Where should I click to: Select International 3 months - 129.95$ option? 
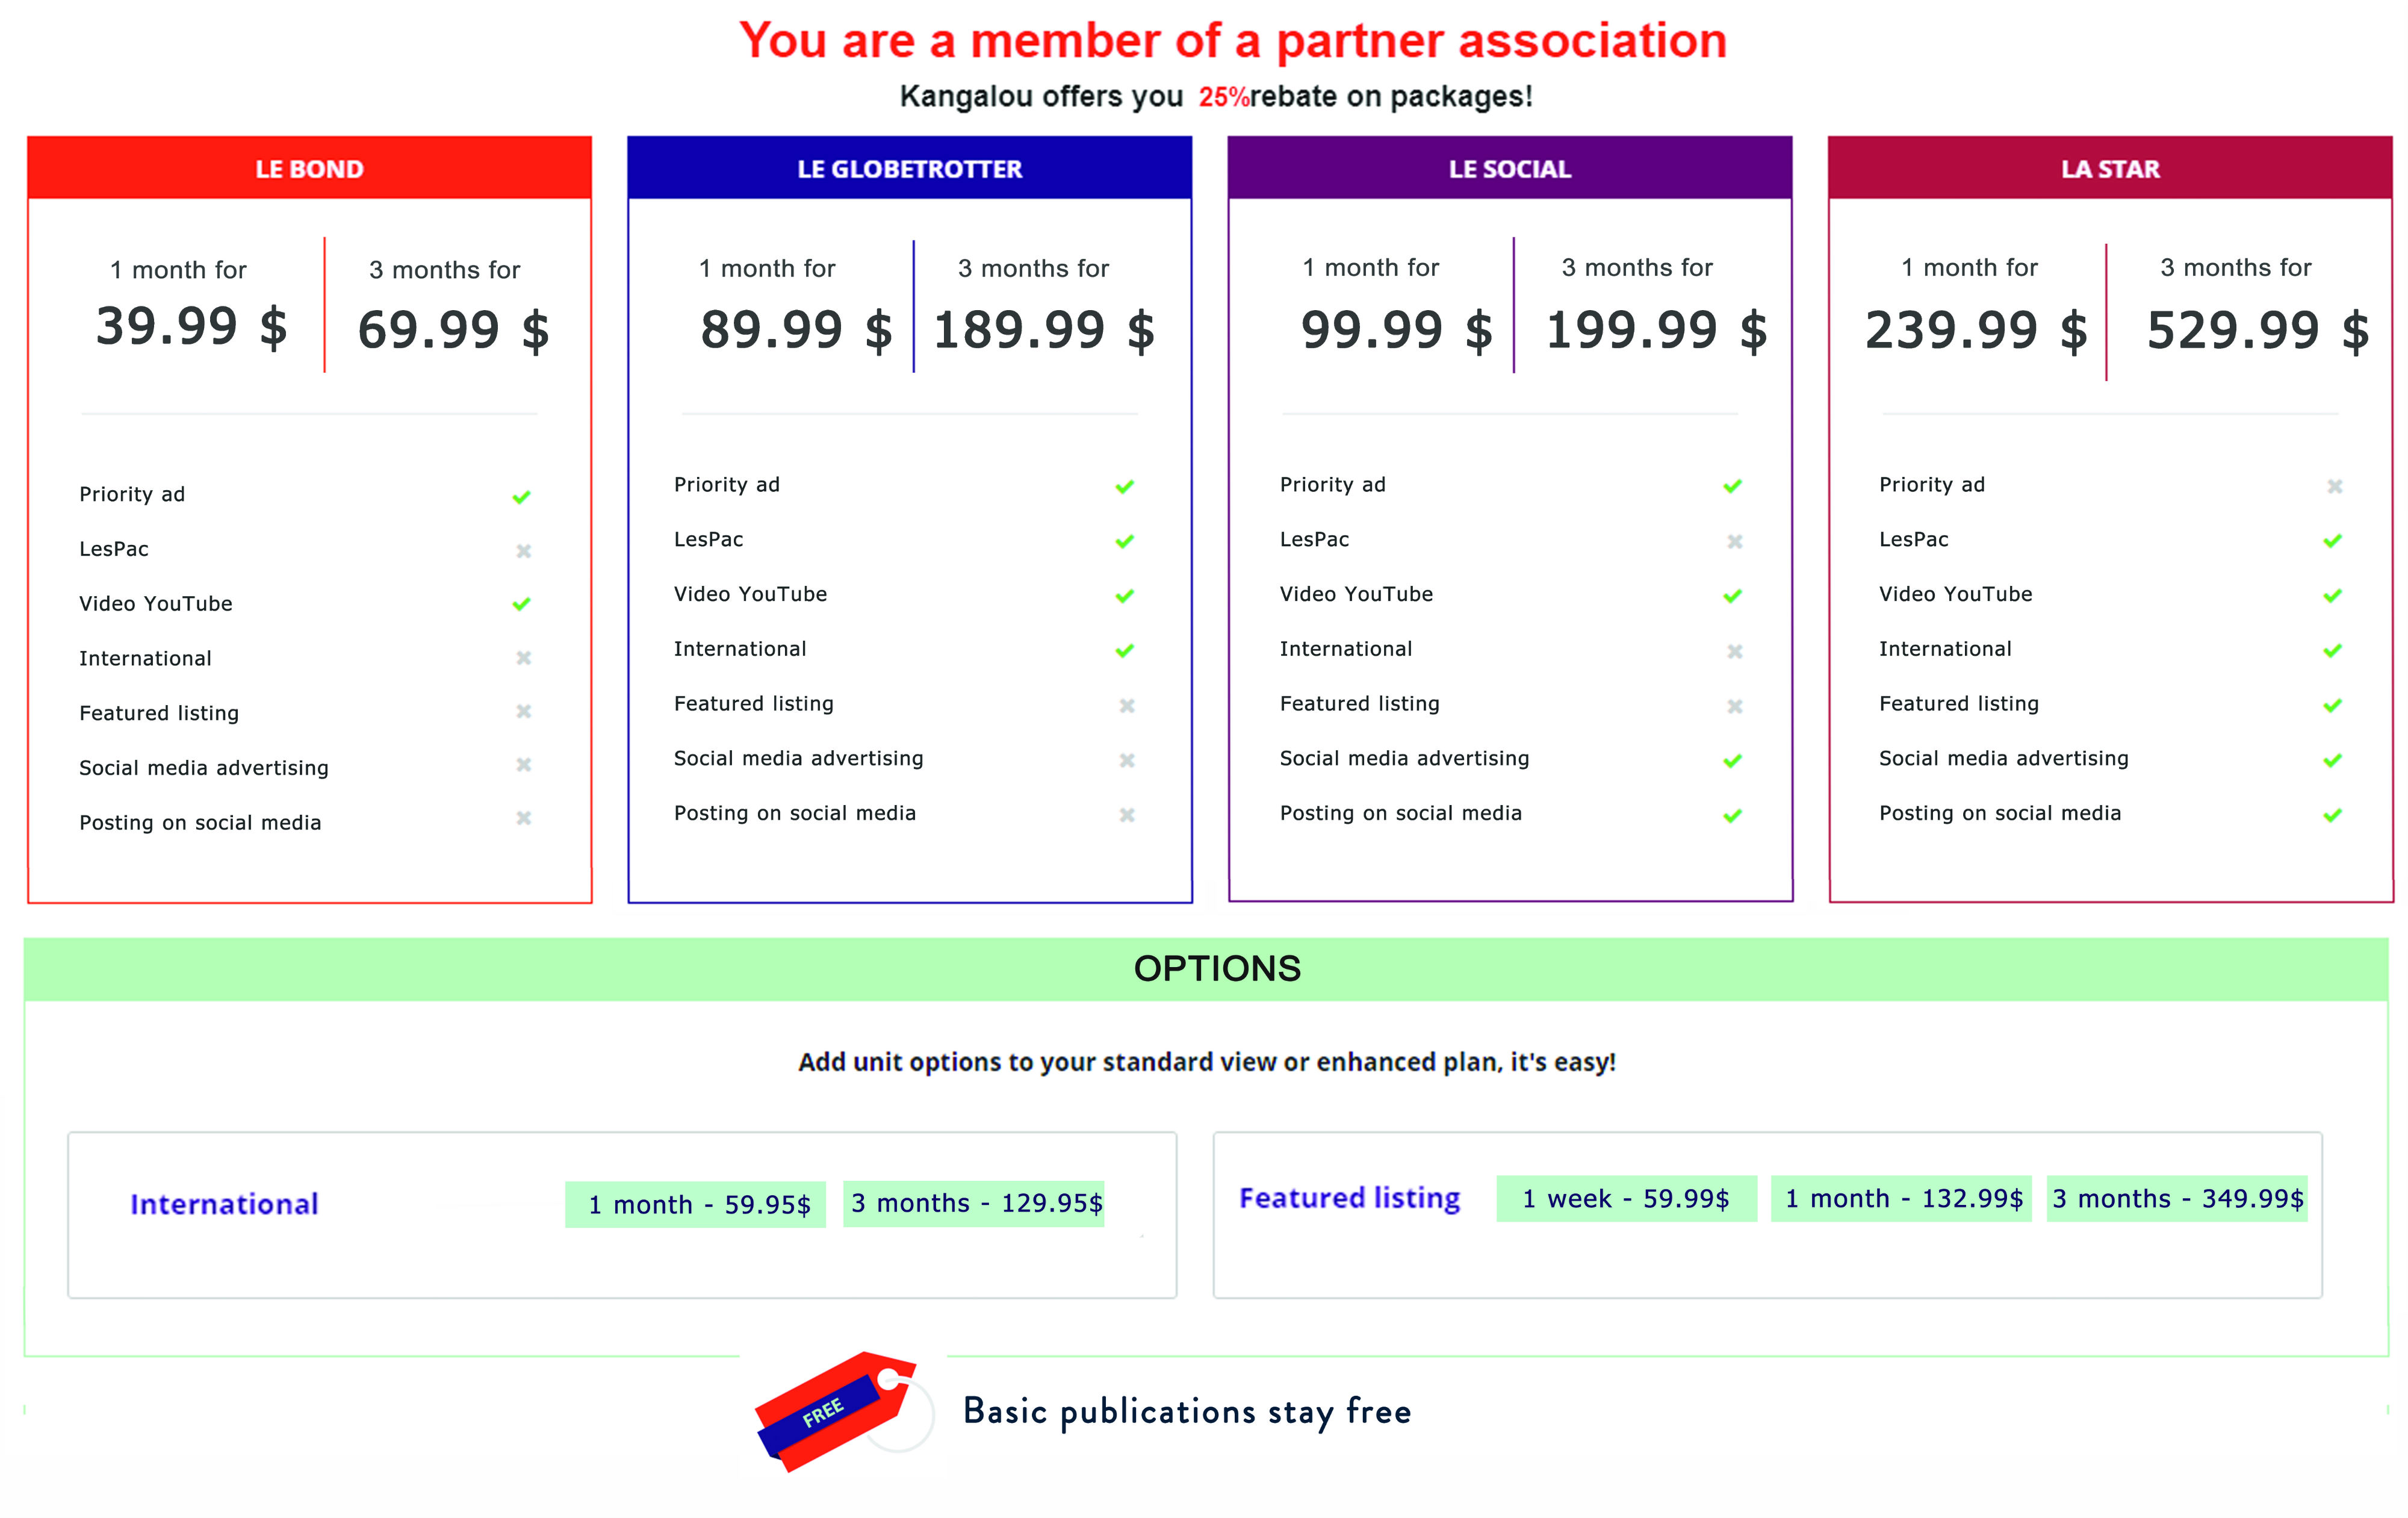(x=974, y=1203)
